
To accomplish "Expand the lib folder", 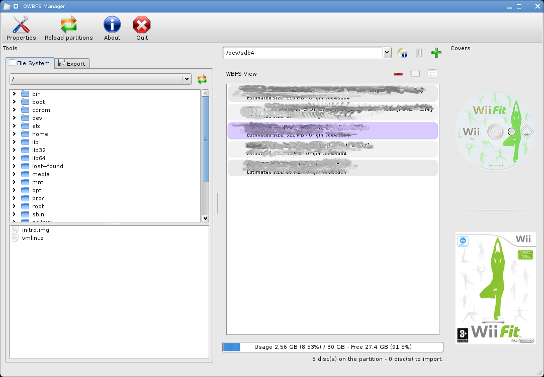I will click(x=14, y=142).
